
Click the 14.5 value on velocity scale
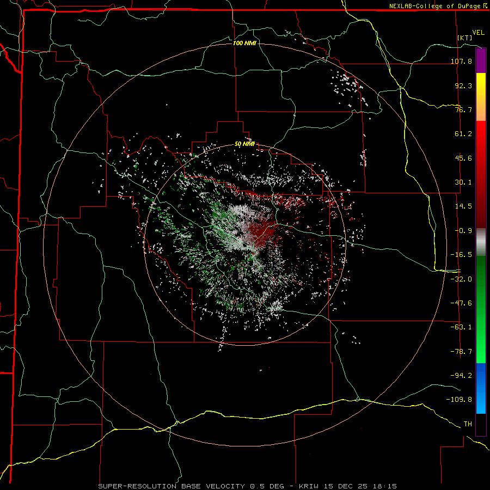coord(463,206)
